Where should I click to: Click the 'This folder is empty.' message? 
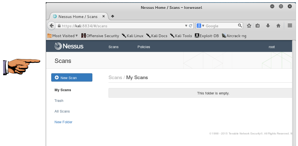(213, 93)
